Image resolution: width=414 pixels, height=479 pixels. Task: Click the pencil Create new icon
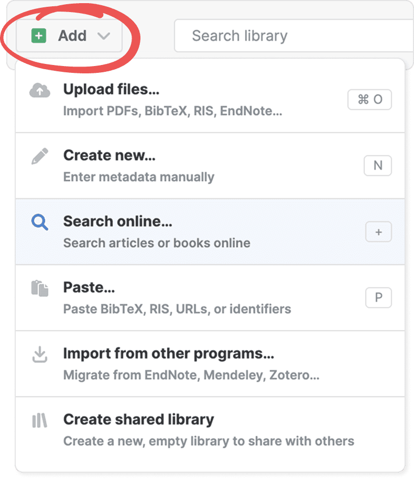pos(40,156)
